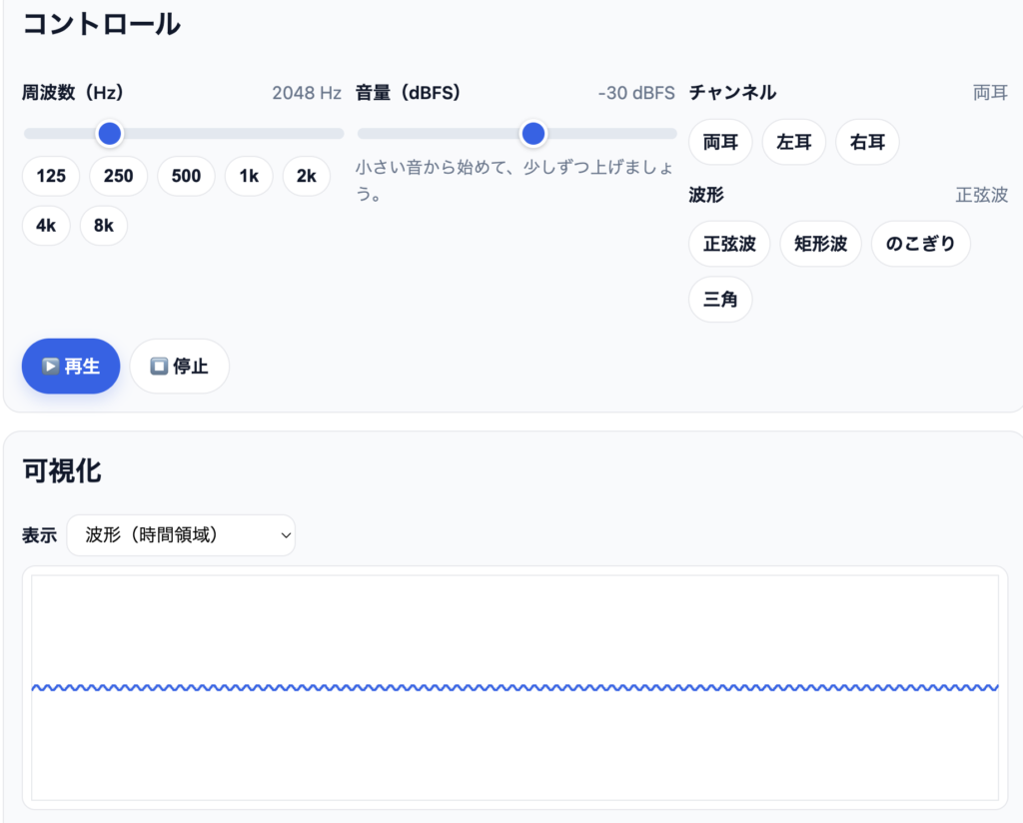Click the waveform visualization canvas
This screenshot has height=823, width=1023.
pyautogui.click(x=514, y=687)
